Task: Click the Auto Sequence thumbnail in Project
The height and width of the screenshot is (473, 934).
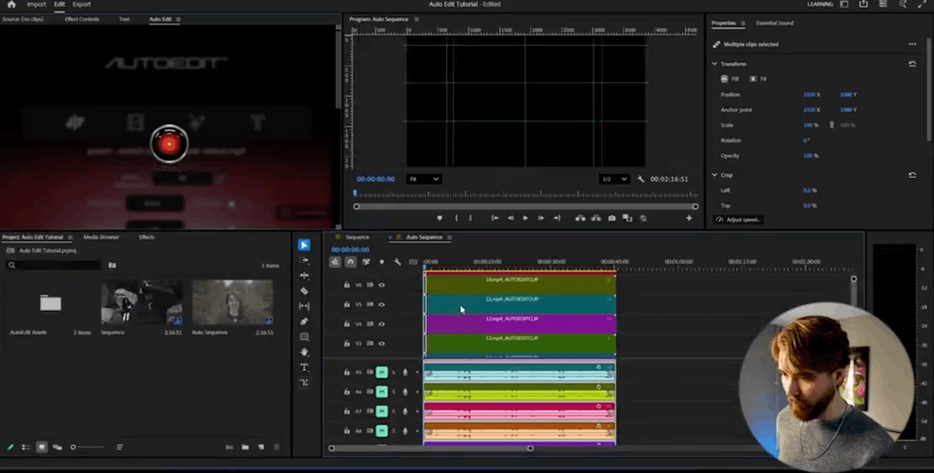Action: coord(233,302)
